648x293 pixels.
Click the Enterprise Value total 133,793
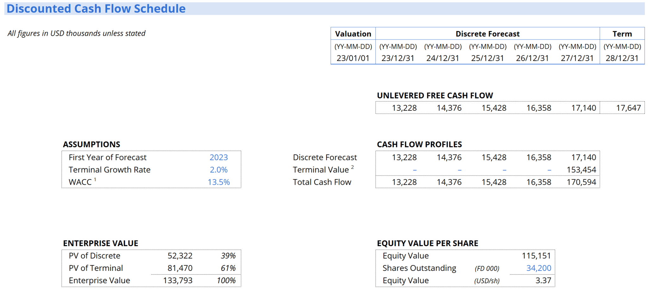coord(179,280)
